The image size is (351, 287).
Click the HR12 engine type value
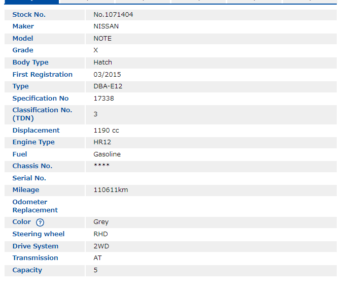point(102,142)
